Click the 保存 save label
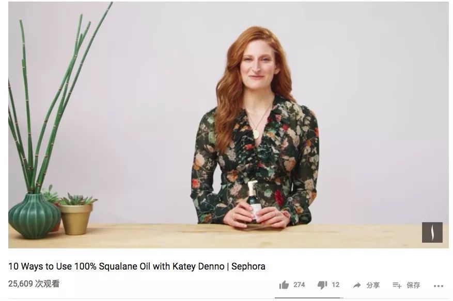The height and width of the screenshot is (301, 453). (413, 285)
